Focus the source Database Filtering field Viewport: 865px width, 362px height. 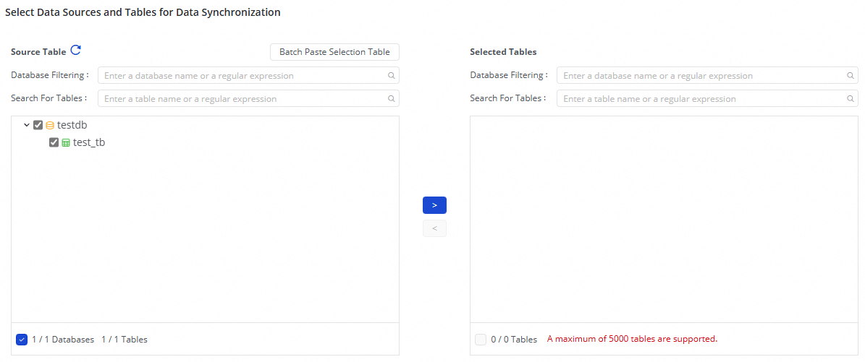pos(242,75)
